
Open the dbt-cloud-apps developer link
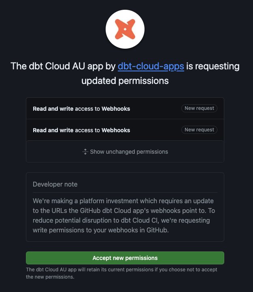(x=151, y=66)
